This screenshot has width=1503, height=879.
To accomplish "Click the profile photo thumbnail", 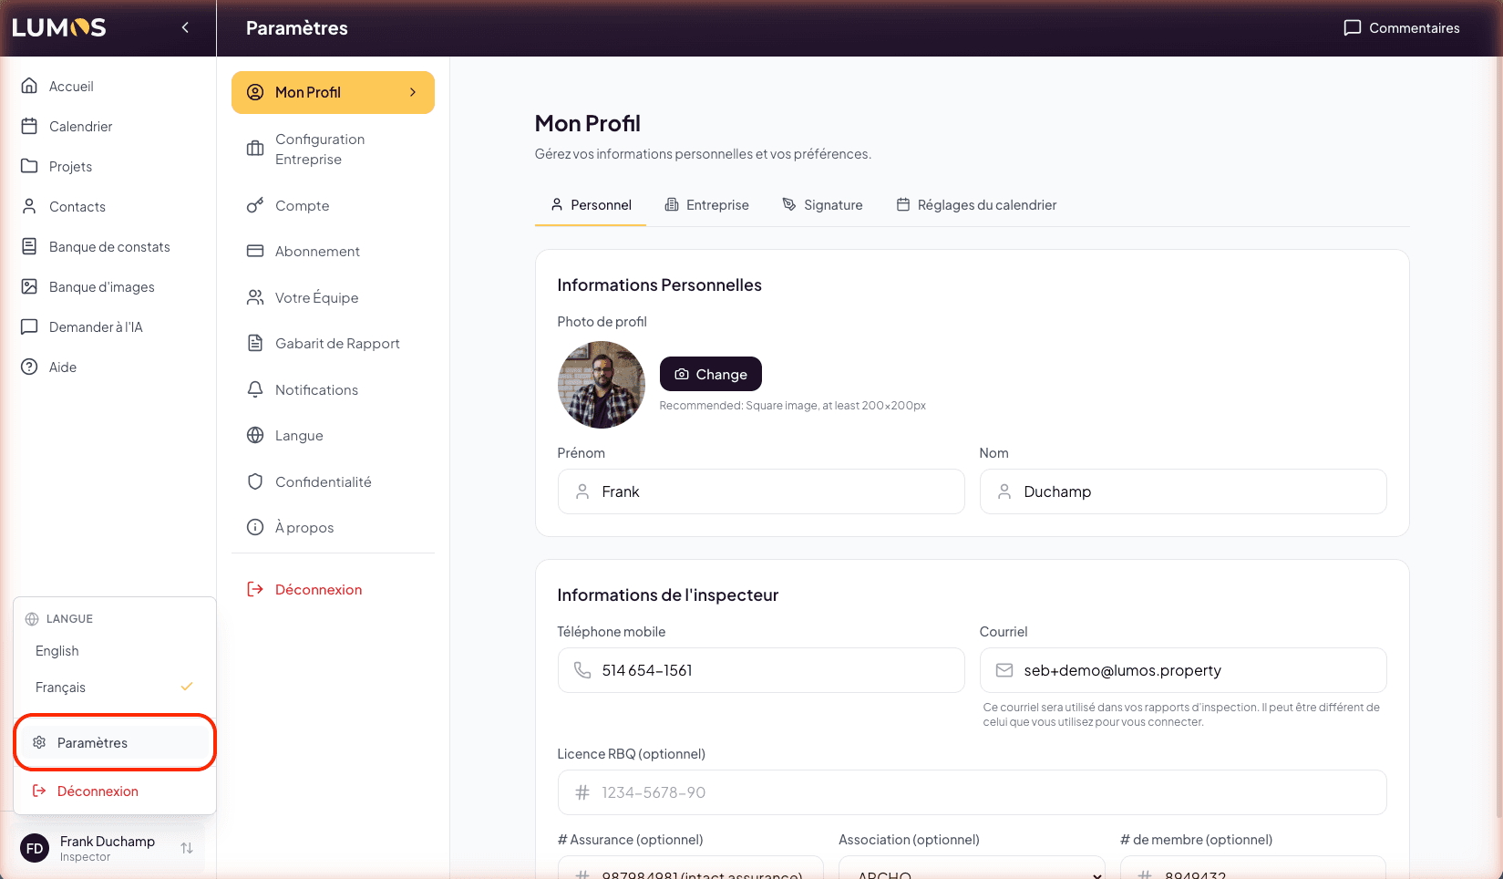I will pyautogui.click(x=601, y=385).
